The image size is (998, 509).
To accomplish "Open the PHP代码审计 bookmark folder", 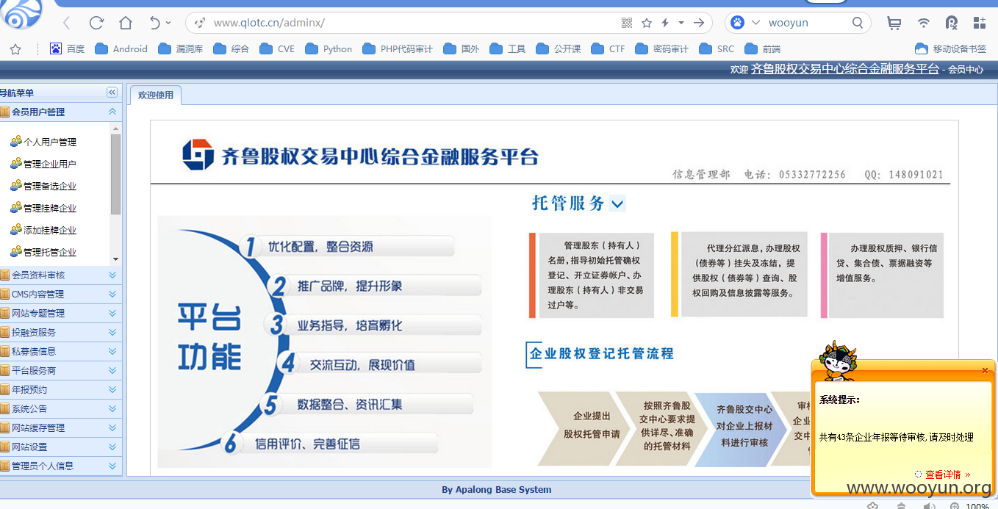I will click(398, 49).
